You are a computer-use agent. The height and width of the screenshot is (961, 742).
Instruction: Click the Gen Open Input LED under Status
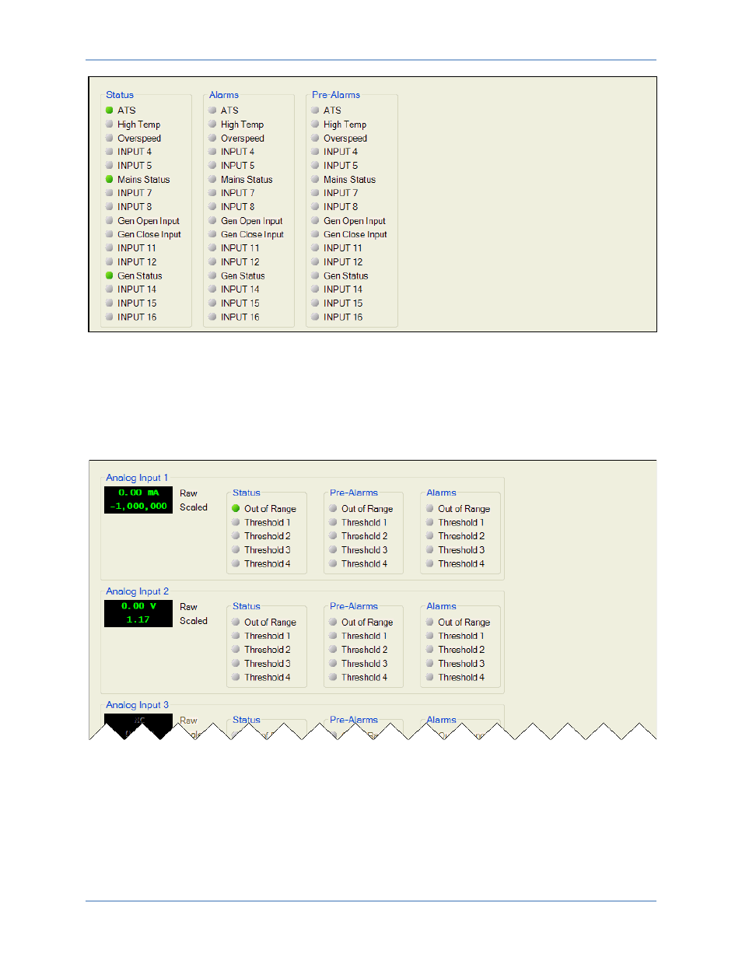[x=110, y=221]
